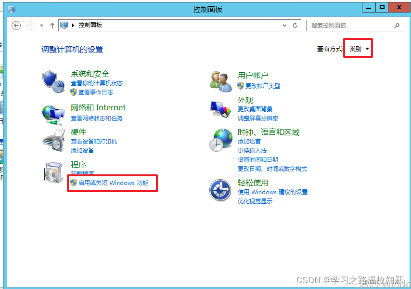Click the back arrow navigation button

pyautogui.click(x=16, y=26)
